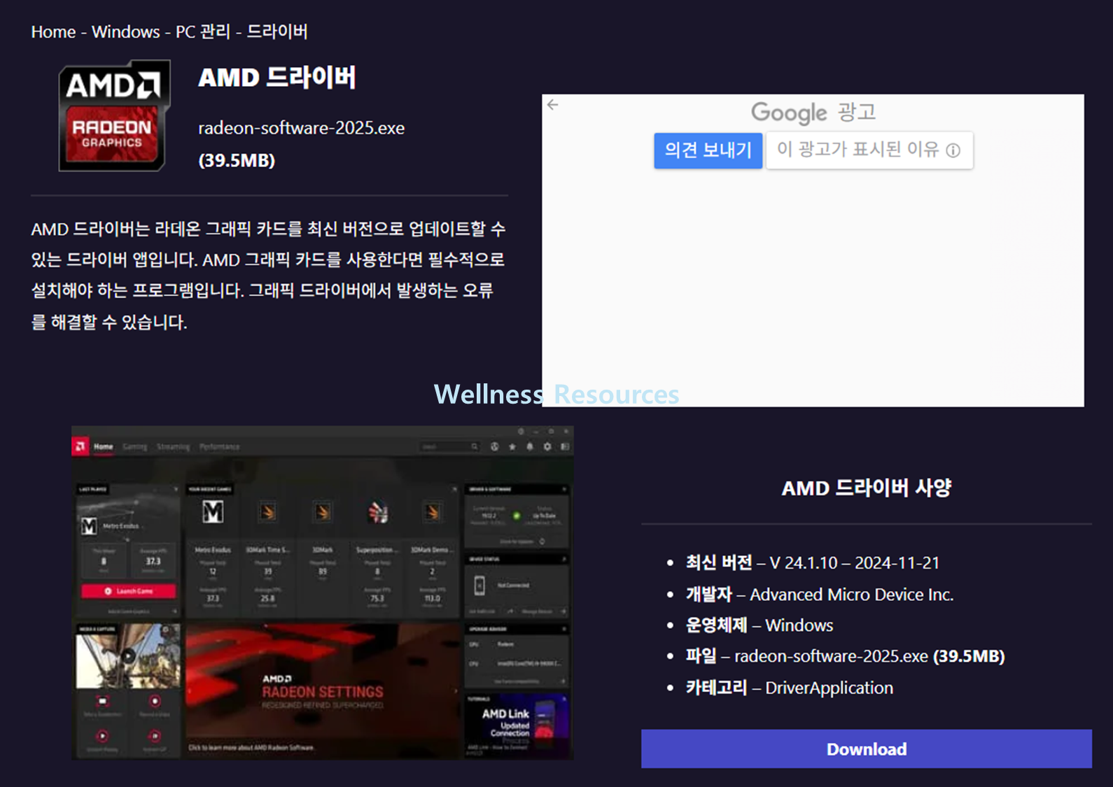Image resolution: width=1113 pixels, height=787 pixels.
Task: Click the AMD 드라이버 page title
Action: pyautogui.click(x=277, y=78)
